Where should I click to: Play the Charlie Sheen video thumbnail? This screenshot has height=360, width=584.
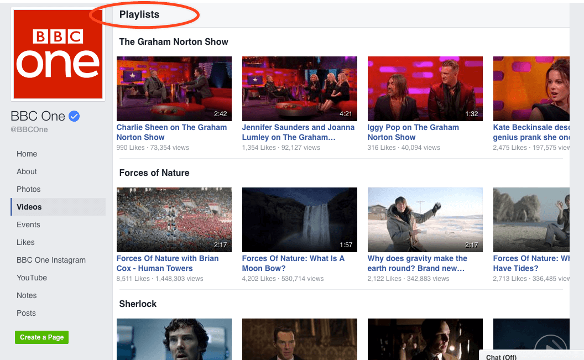174,88
